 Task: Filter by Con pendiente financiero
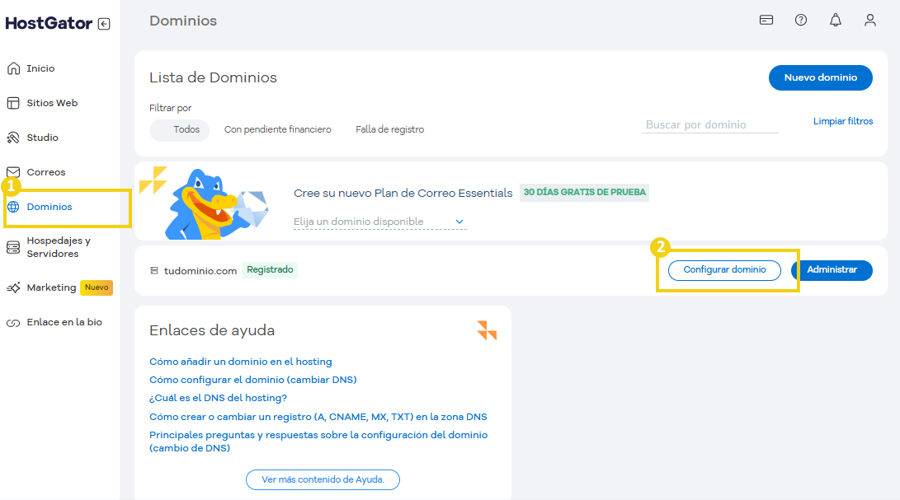(278, 129)
